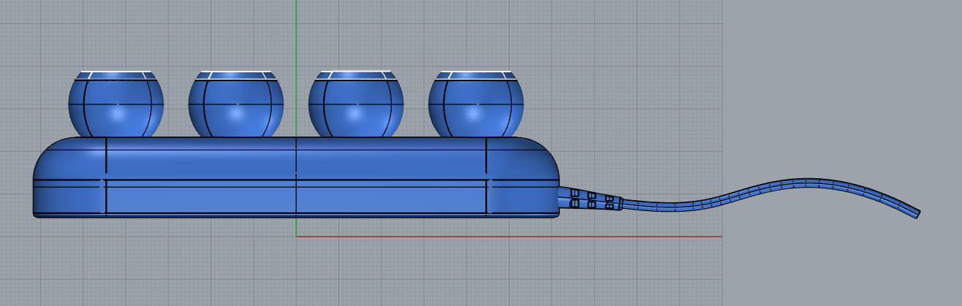Screen dimensions: 962x306
Task: Select the base's right rounded end
Action: [x=523, y=175]
